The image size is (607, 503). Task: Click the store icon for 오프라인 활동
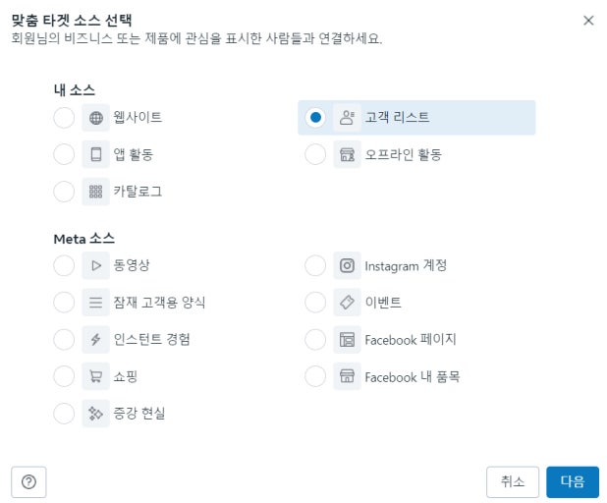coord(347,154)
